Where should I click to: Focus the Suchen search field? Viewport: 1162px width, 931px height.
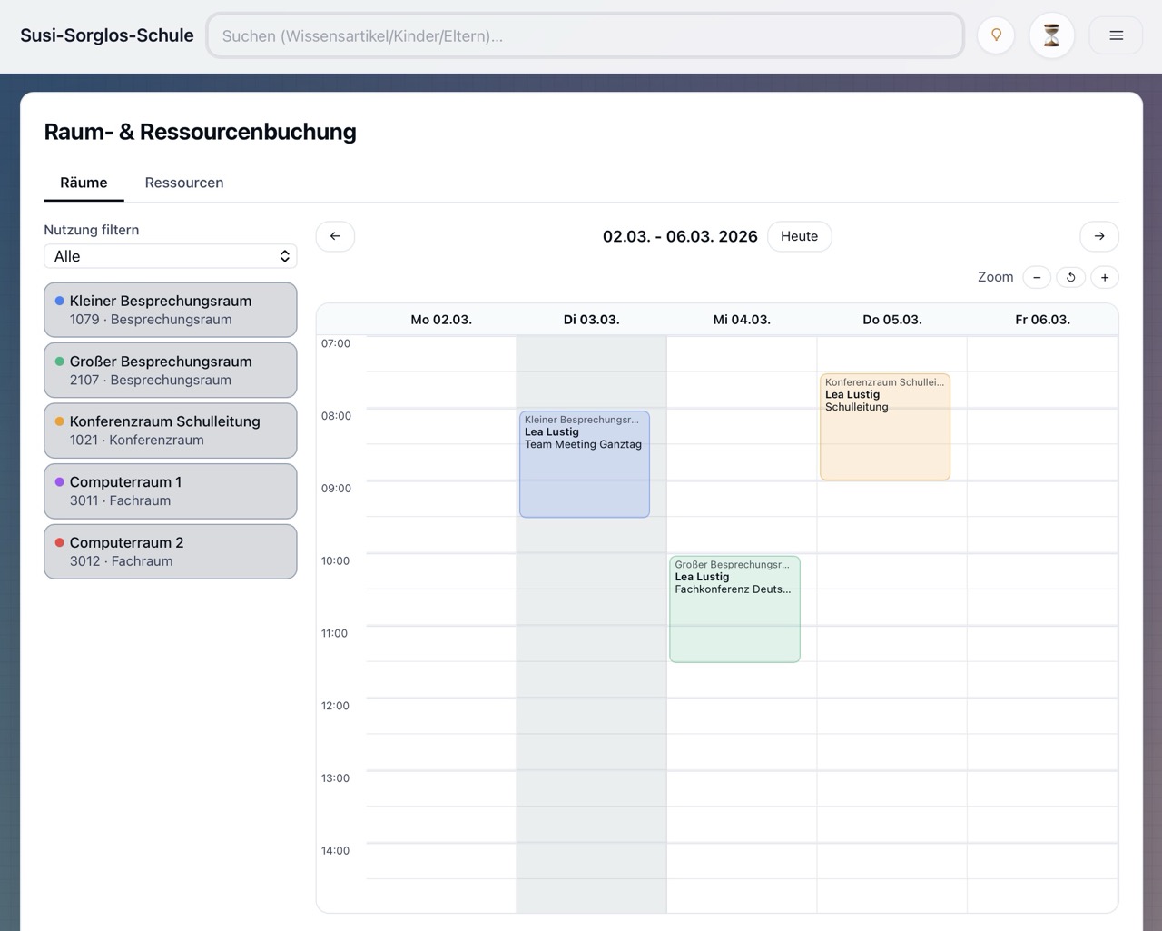click(x=586, y=35)
